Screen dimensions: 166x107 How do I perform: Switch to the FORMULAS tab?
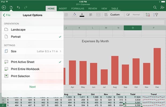click(78, 9)
